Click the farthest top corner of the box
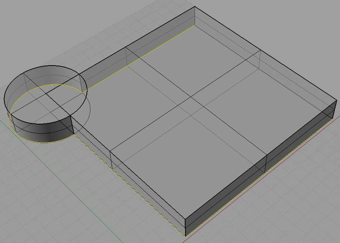The height and width of the screenshot is (243, 340). click(195, 7)
